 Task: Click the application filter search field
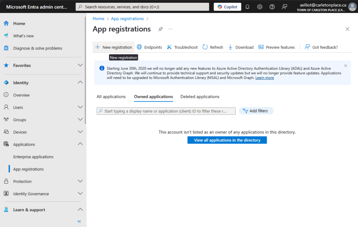pos(166,111)
